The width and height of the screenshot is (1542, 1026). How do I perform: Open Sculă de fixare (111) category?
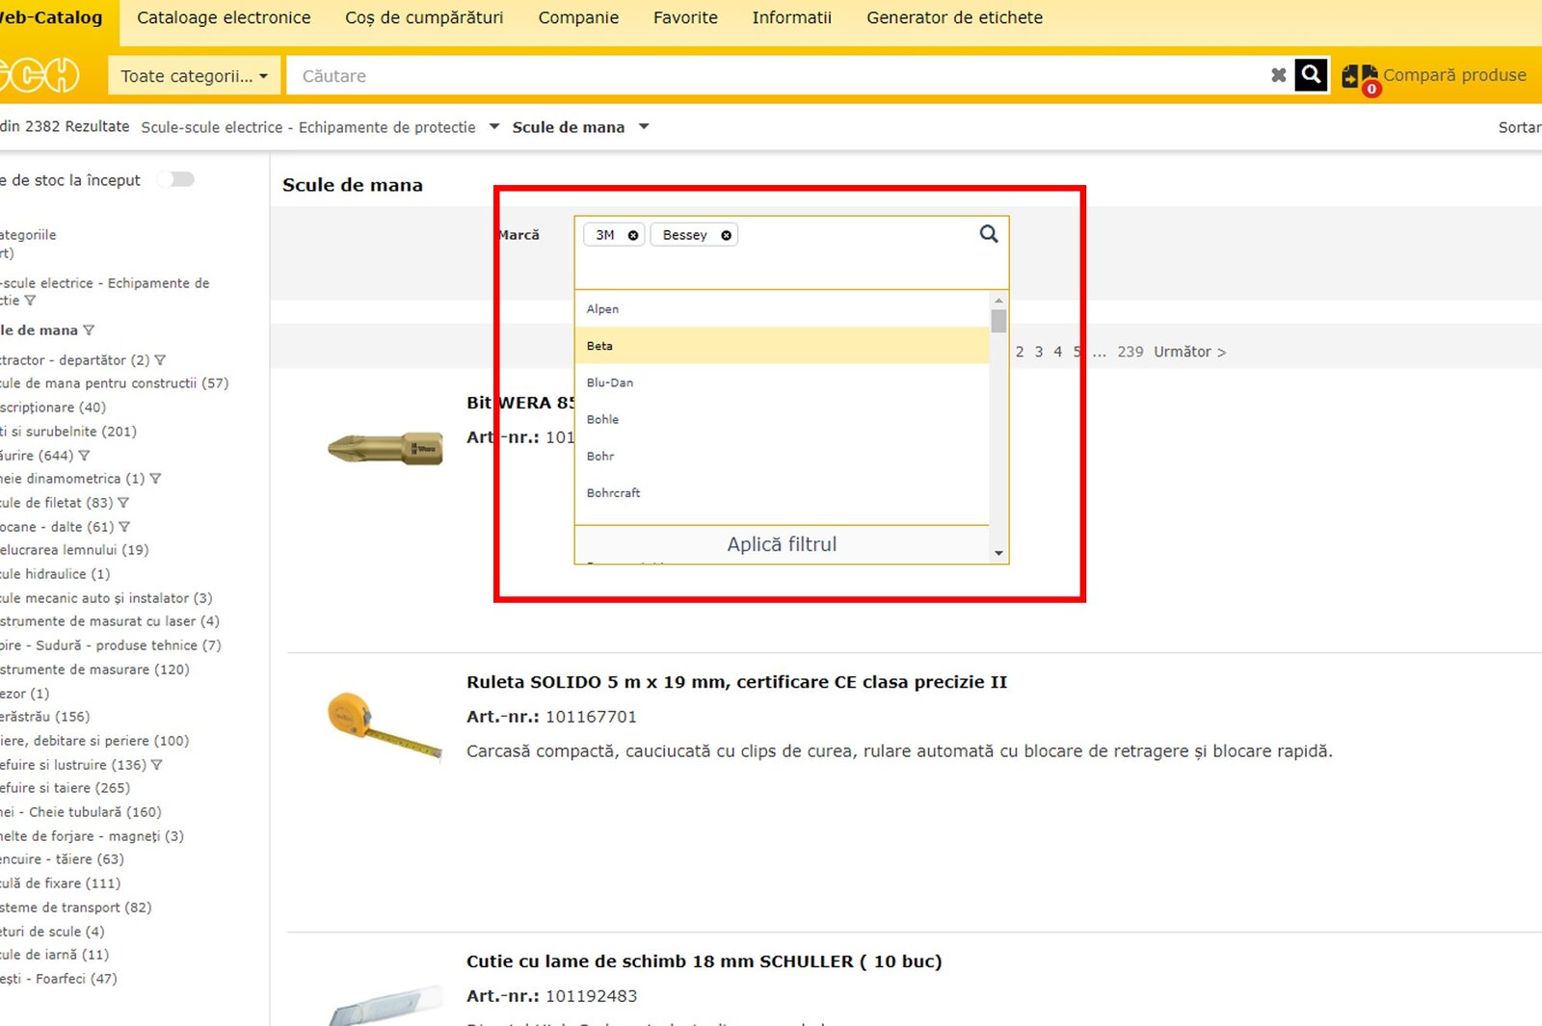[x=61, y=883]
